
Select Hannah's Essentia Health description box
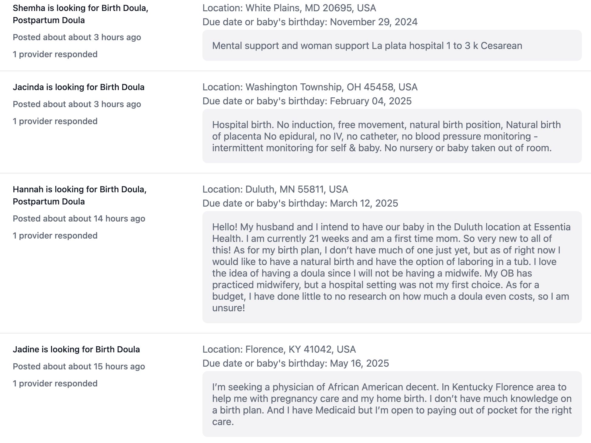392,267
